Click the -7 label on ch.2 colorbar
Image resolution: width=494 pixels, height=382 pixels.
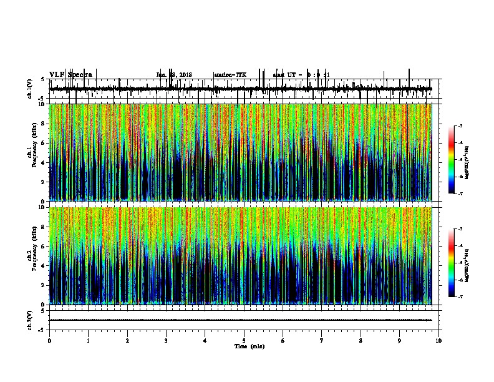[x=460, y=296]
